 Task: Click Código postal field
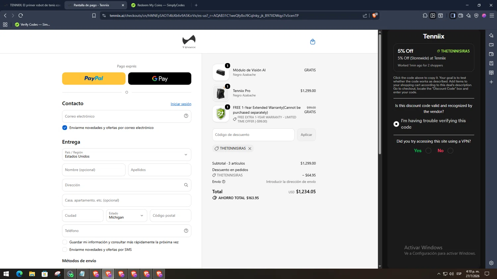[x=170, y=216]
